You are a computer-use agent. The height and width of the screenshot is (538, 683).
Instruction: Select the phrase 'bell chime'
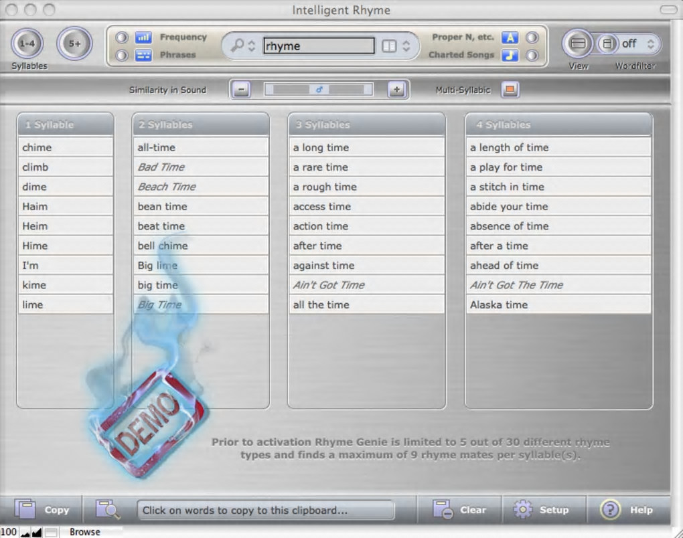coord(201,246)
